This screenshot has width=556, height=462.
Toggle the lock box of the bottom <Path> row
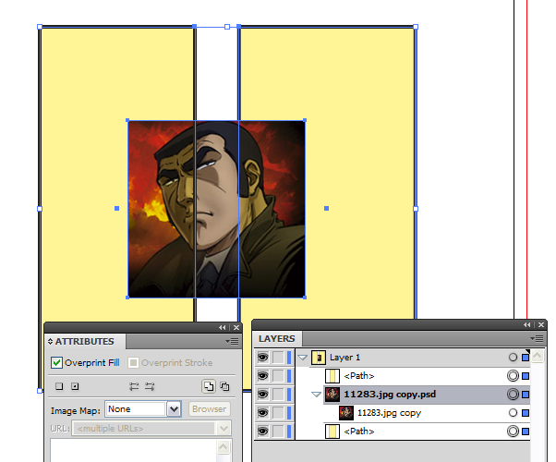pos(278,432)
